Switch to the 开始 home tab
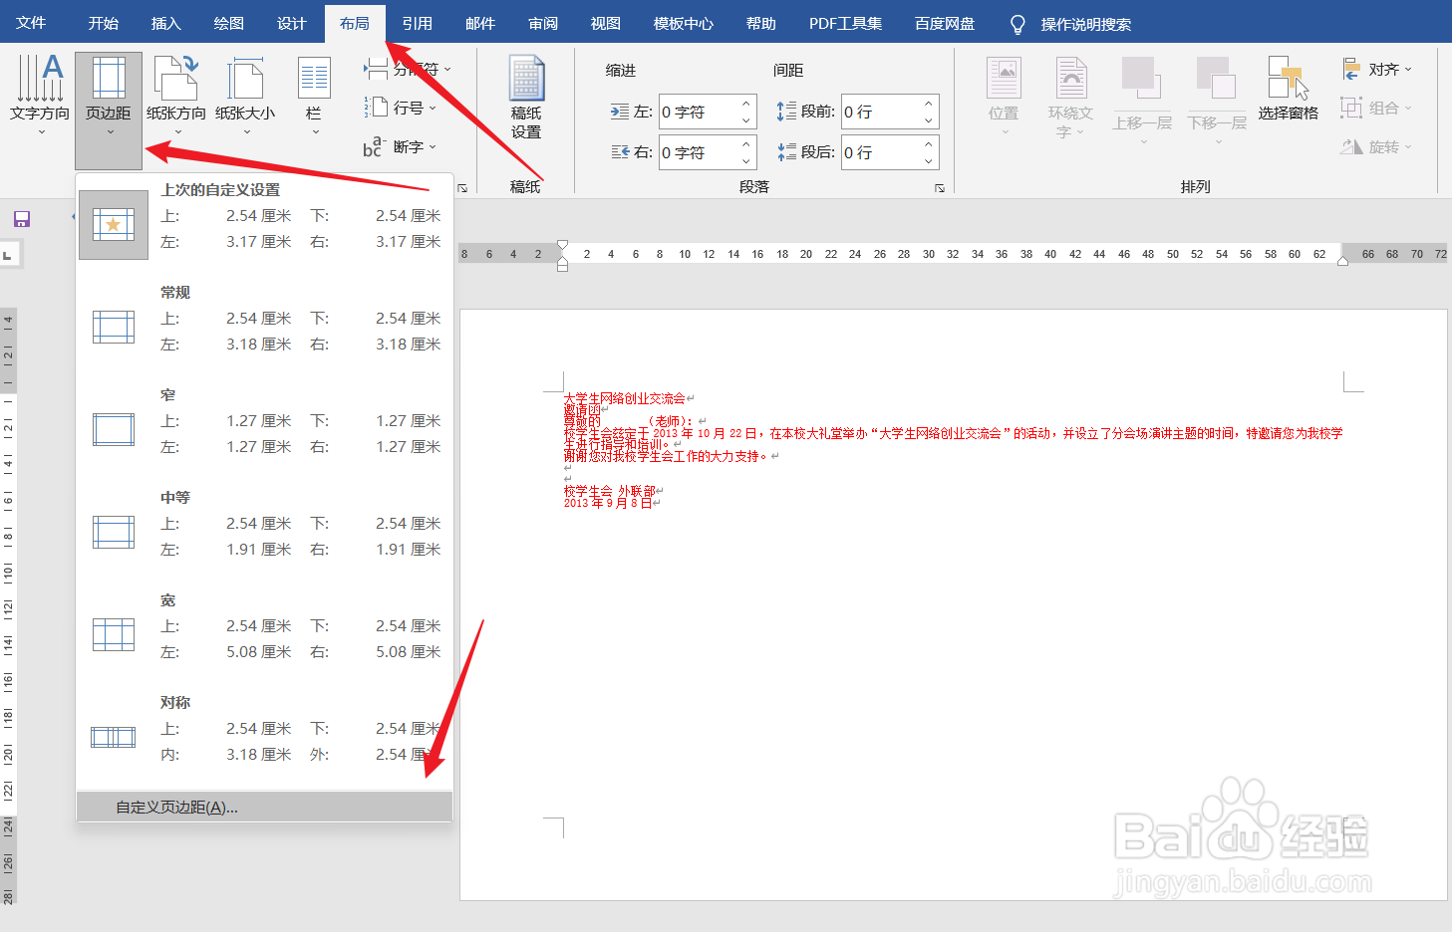 pyautogui.click(x=104, y=23)
